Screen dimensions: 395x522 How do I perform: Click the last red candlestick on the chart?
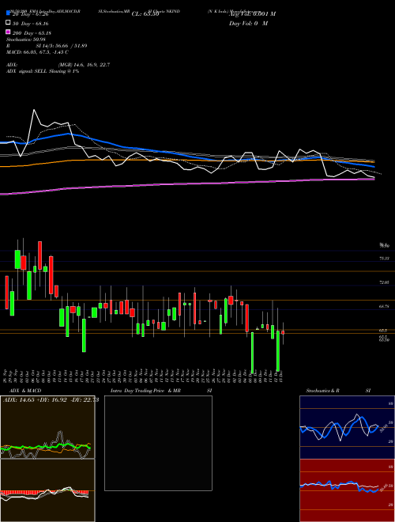click(x=283, y=332)
